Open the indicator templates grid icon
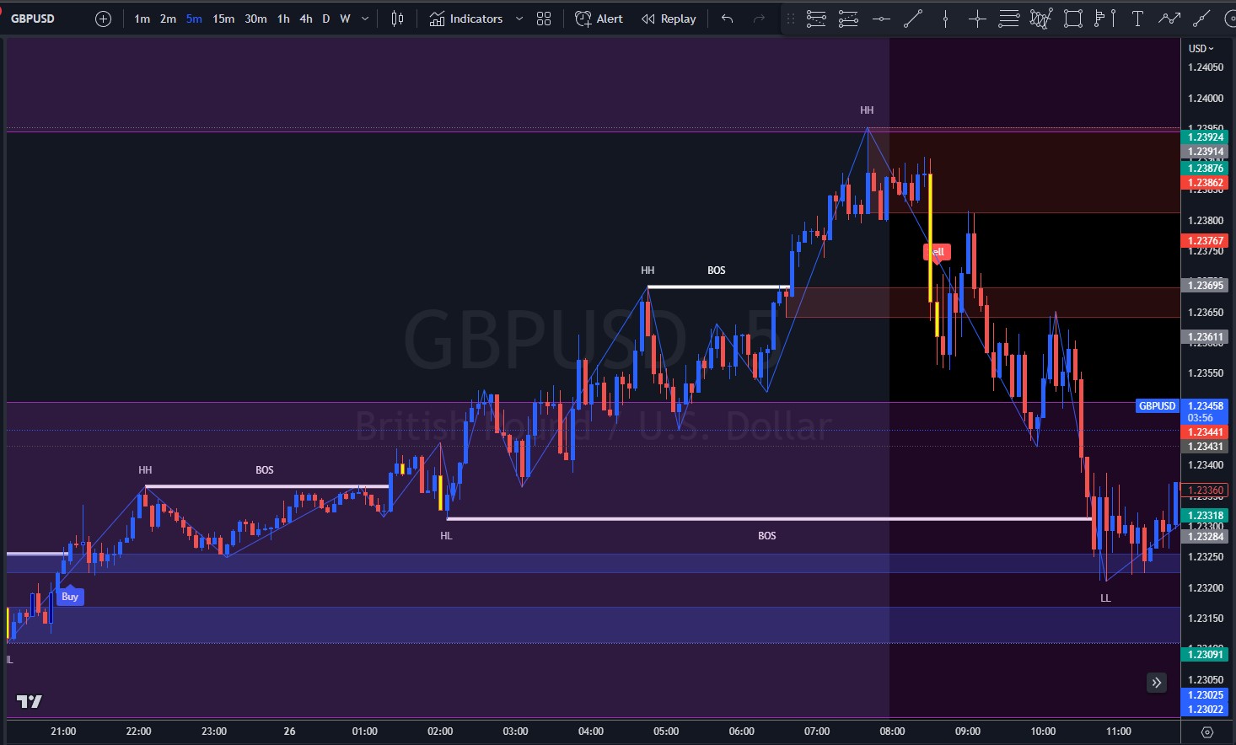1236x745 pixels. [544, 19]
